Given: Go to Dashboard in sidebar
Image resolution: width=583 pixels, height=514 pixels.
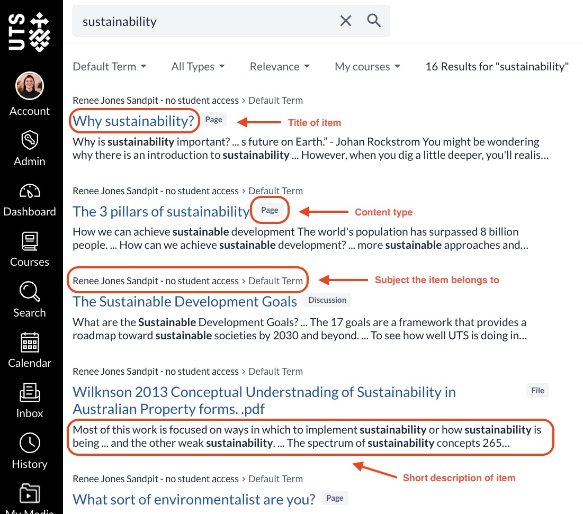Looking at the screenshot, I should [30, 191].
